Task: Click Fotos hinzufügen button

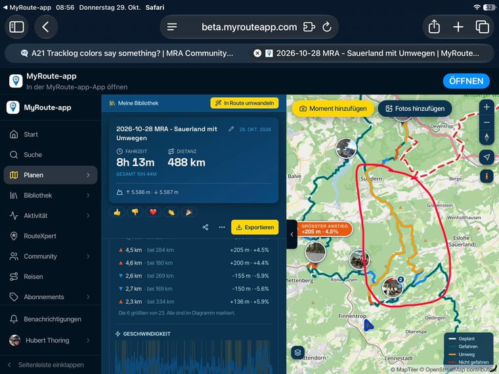Action: point(416,109)
